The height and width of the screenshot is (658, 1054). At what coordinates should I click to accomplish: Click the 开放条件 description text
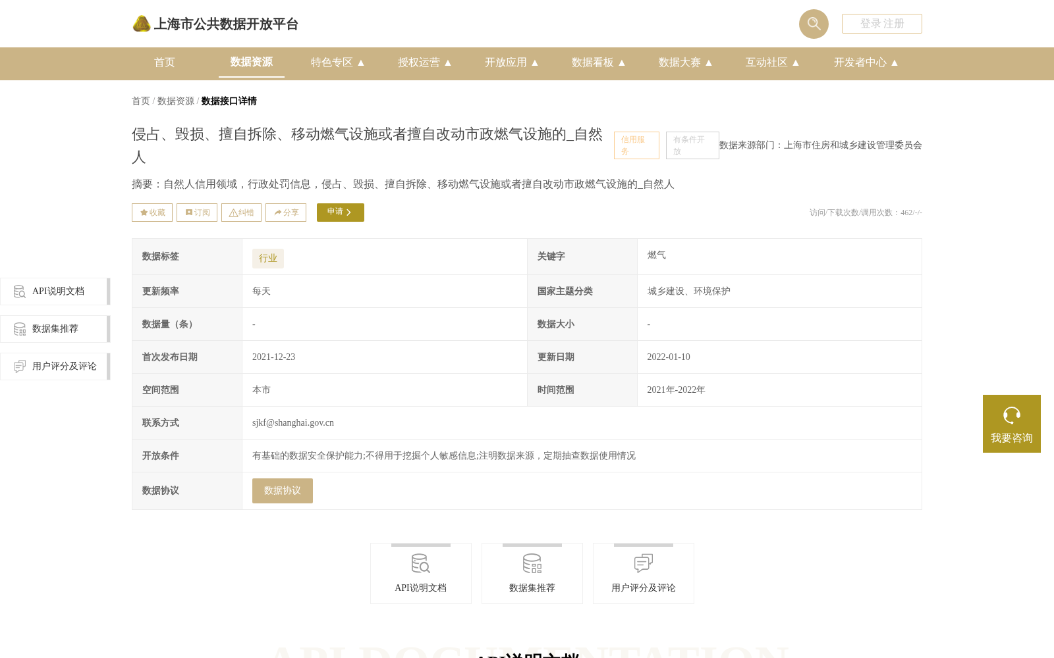pyautogui.click(x=444, y=456)
